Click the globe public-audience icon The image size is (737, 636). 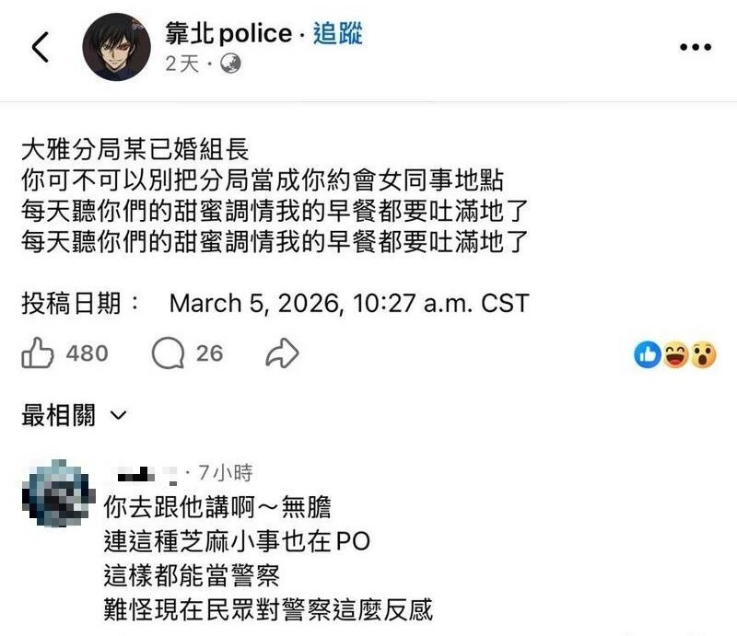point(230,64)
